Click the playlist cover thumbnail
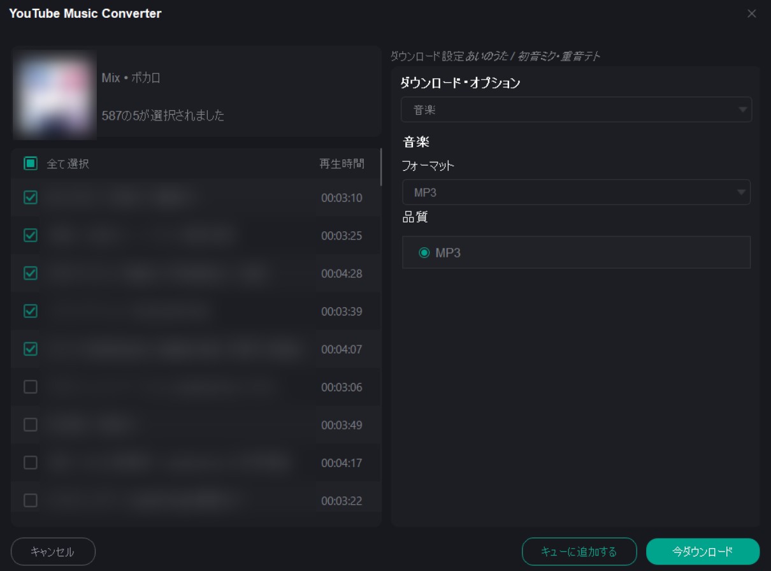 (x=54, y=94)
